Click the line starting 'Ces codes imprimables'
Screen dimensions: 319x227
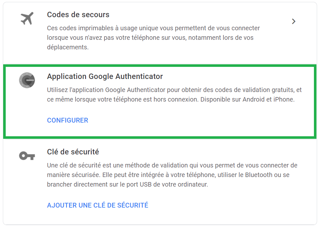click(153, 28)
